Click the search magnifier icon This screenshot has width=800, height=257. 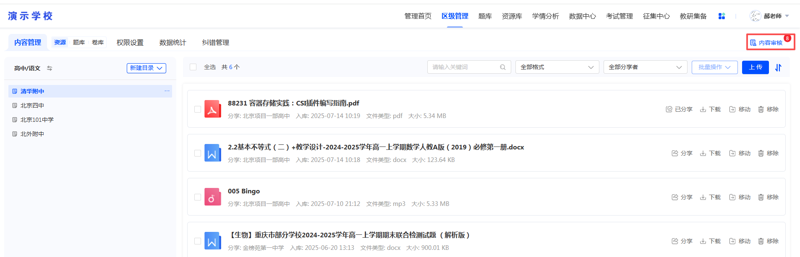(502, 67)
